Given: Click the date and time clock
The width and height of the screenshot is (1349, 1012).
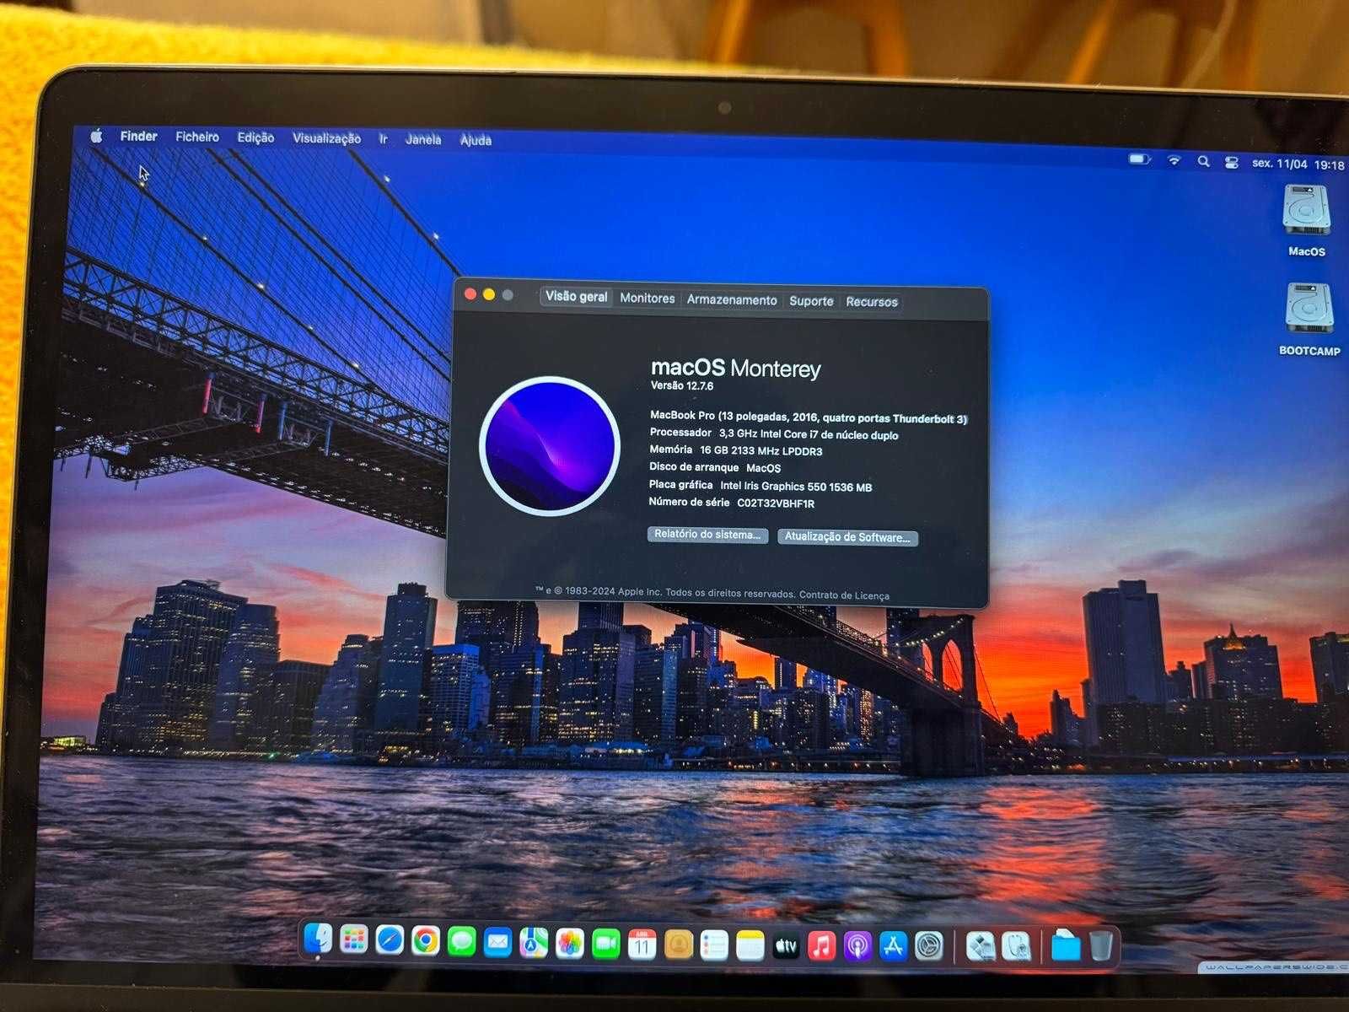Looking at the screenshot, I should [1298, 164].
